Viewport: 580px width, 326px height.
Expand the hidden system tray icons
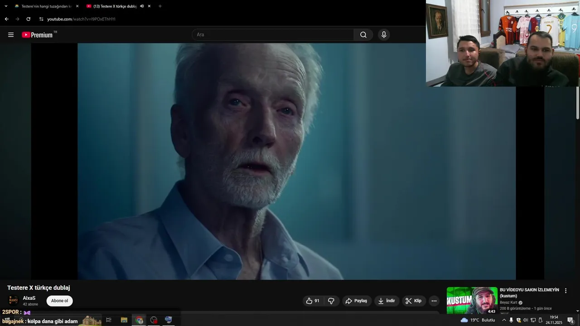(x=504, y=320)
